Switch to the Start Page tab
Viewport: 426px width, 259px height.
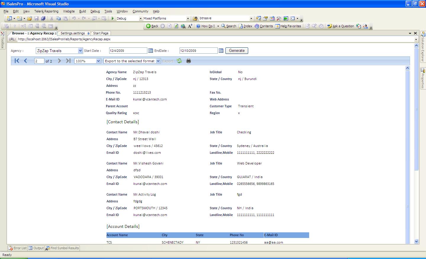pos(101,33)
